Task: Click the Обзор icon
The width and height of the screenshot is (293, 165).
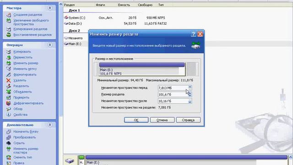Action: [9, 109]
